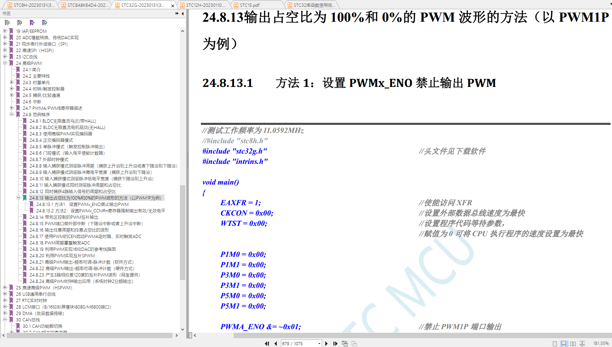Open bookmark 22 高速SPI (HSSPI)
The width and height of the screenshot is (612, 347).
pos(35,50)
